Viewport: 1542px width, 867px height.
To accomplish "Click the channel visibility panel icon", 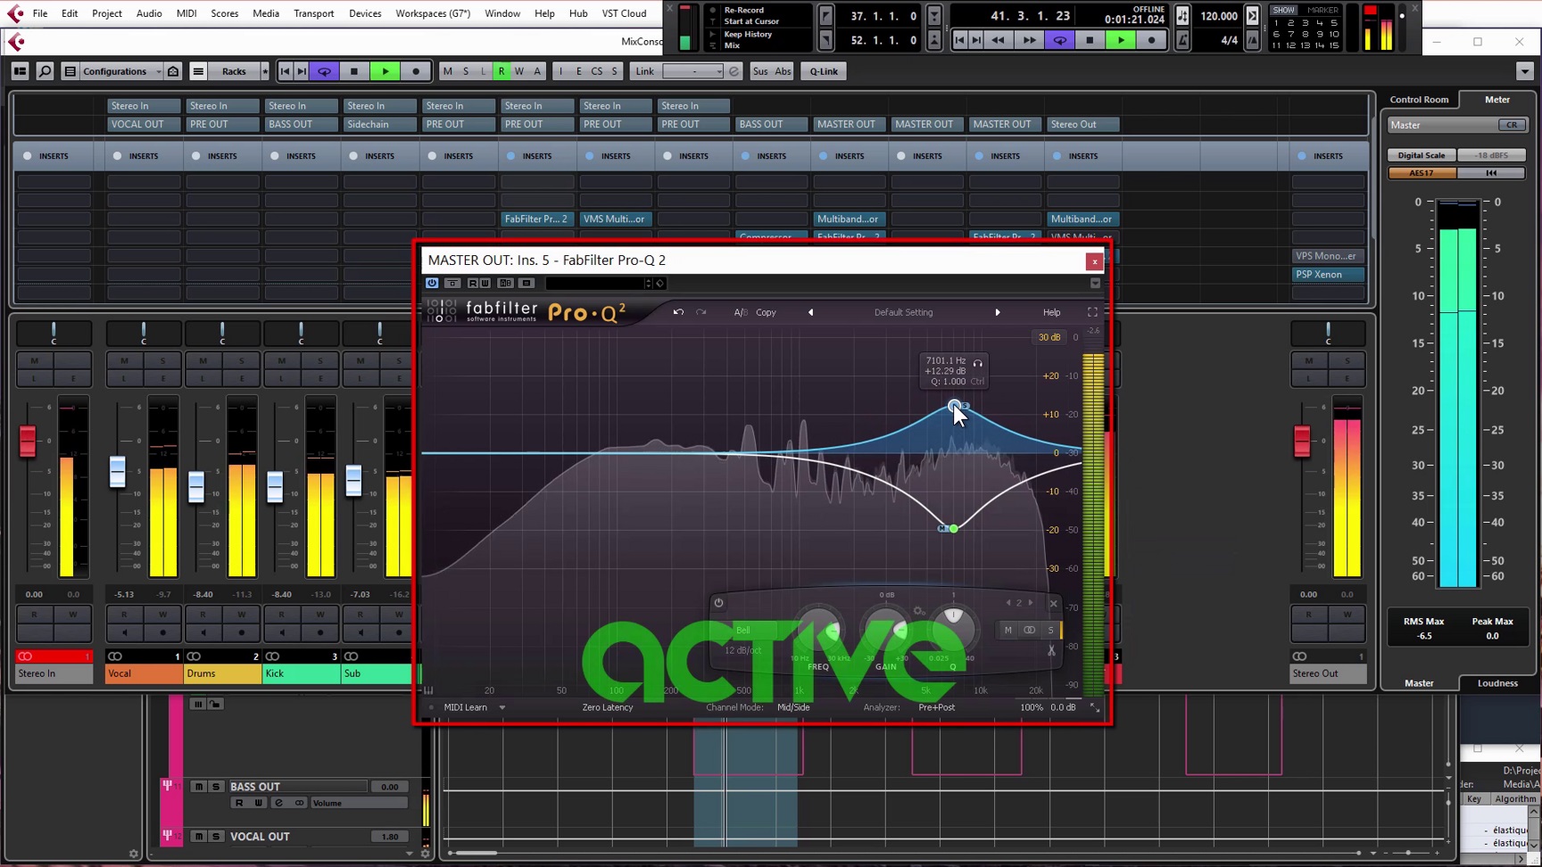I will coord(20,71).
